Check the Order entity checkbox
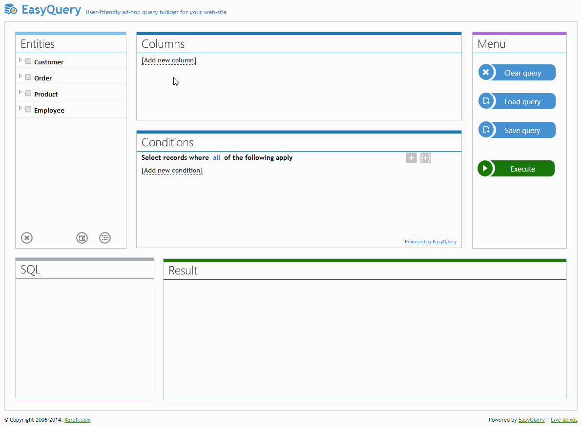Image resolution: width=582 pixels, height=426 pixels. pos(28,77)
